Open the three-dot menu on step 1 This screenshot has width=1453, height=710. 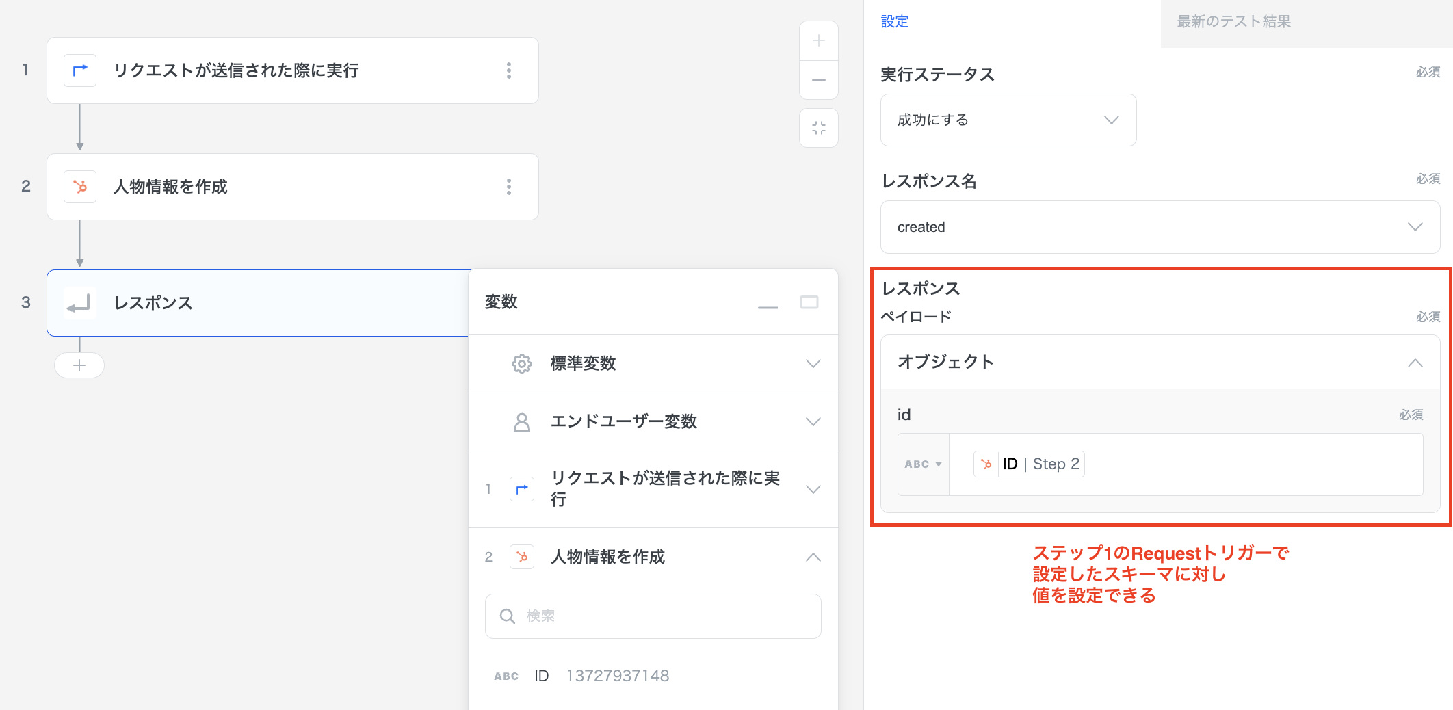(508, 70)
